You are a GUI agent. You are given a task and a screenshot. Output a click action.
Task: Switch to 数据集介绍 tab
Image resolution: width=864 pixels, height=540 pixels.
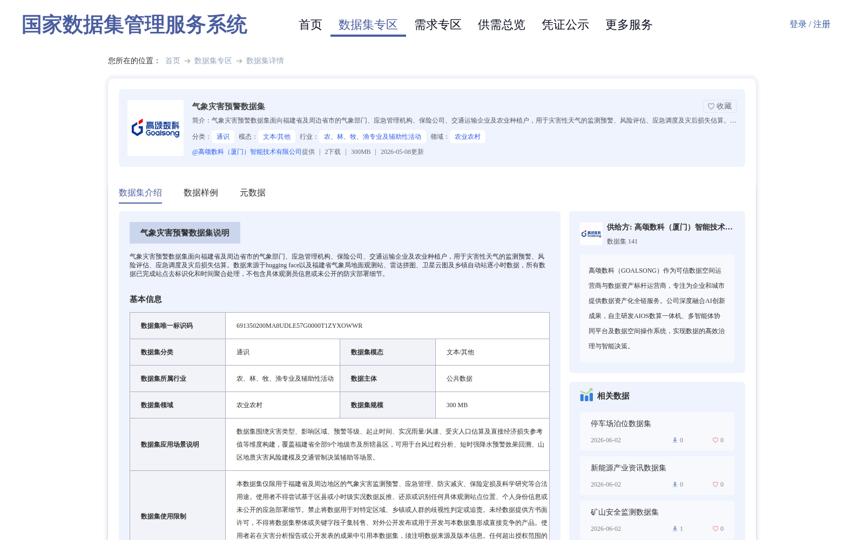click(x=140, y=193)
